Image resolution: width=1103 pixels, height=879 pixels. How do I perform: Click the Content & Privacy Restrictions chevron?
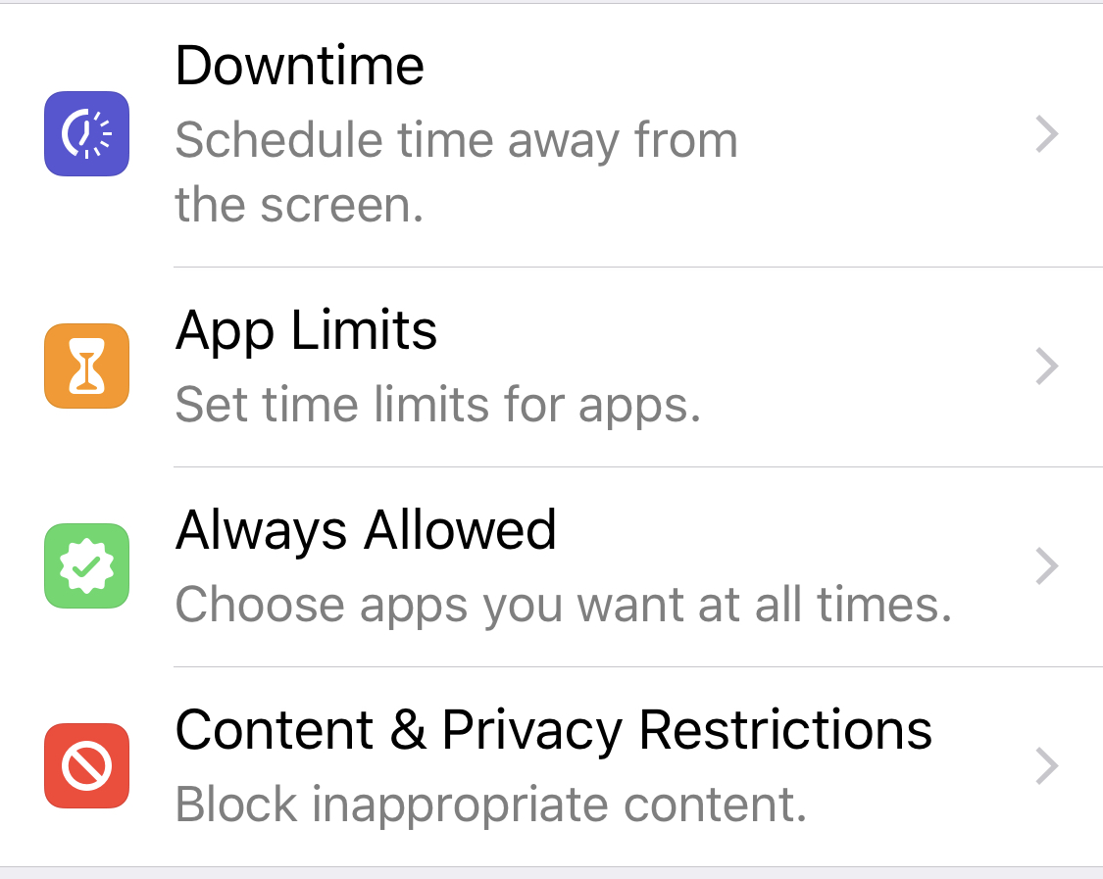pyautogui.click(x=1047, y=766)
